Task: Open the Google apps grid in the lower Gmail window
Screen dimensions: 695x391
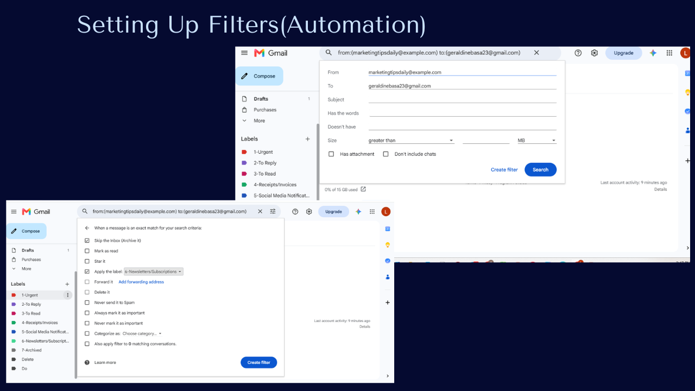Action: click(x=372, y=211)
